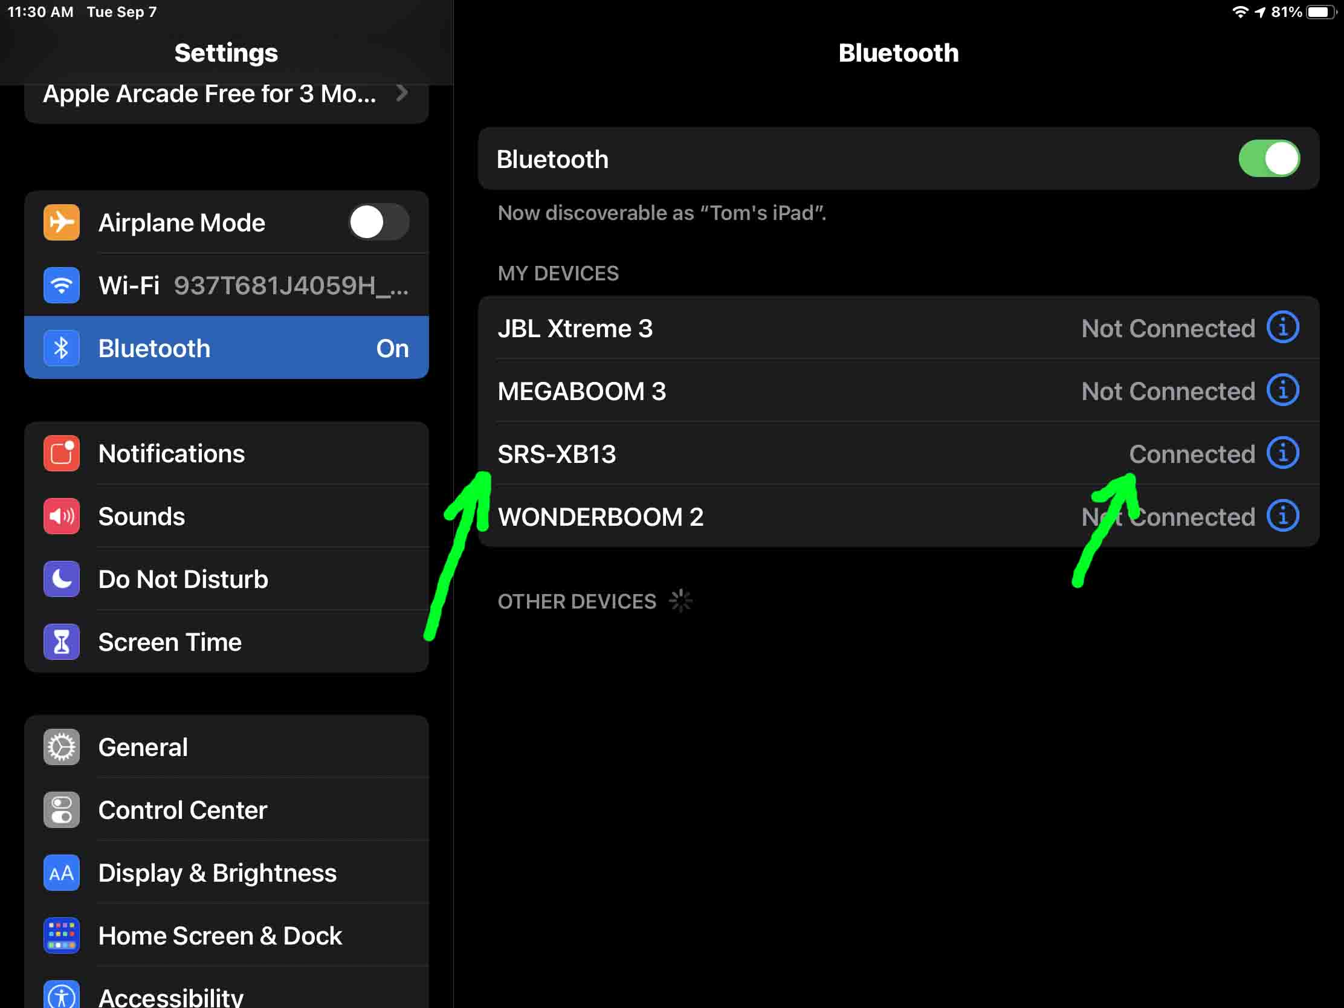Tap the 11:30 AM clock
Viewport: 1344px width, 1008px height.
pyautogui.click(x=40, y=12)
